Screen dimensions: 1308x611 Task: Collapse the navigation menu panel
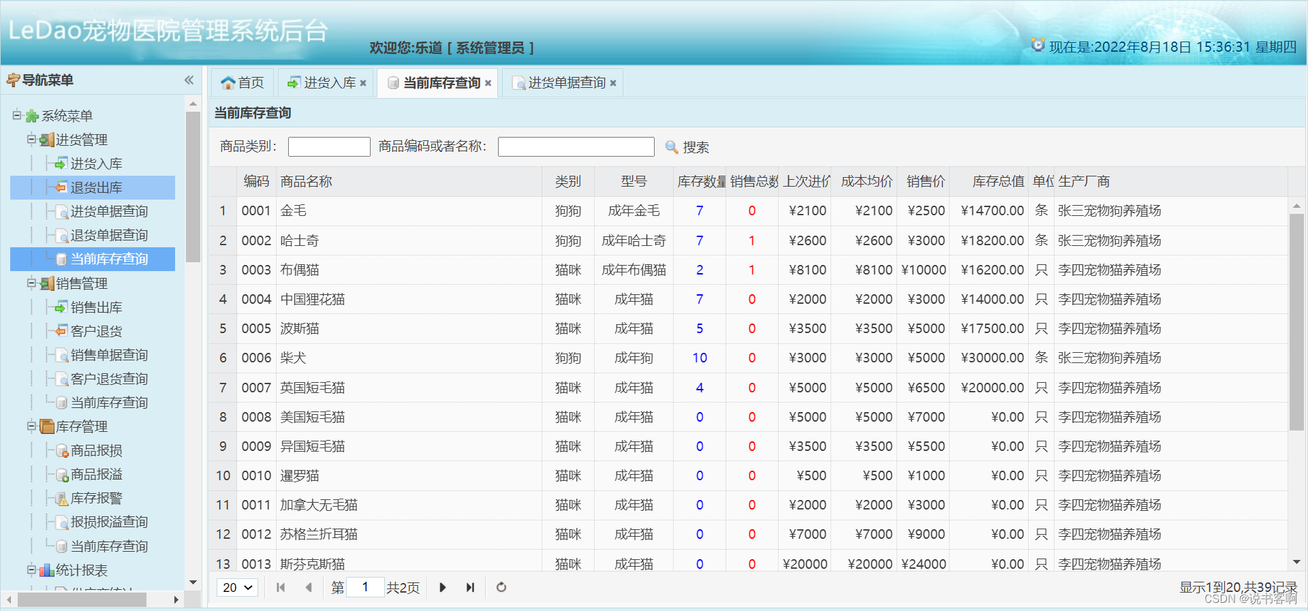coord(189,80)
